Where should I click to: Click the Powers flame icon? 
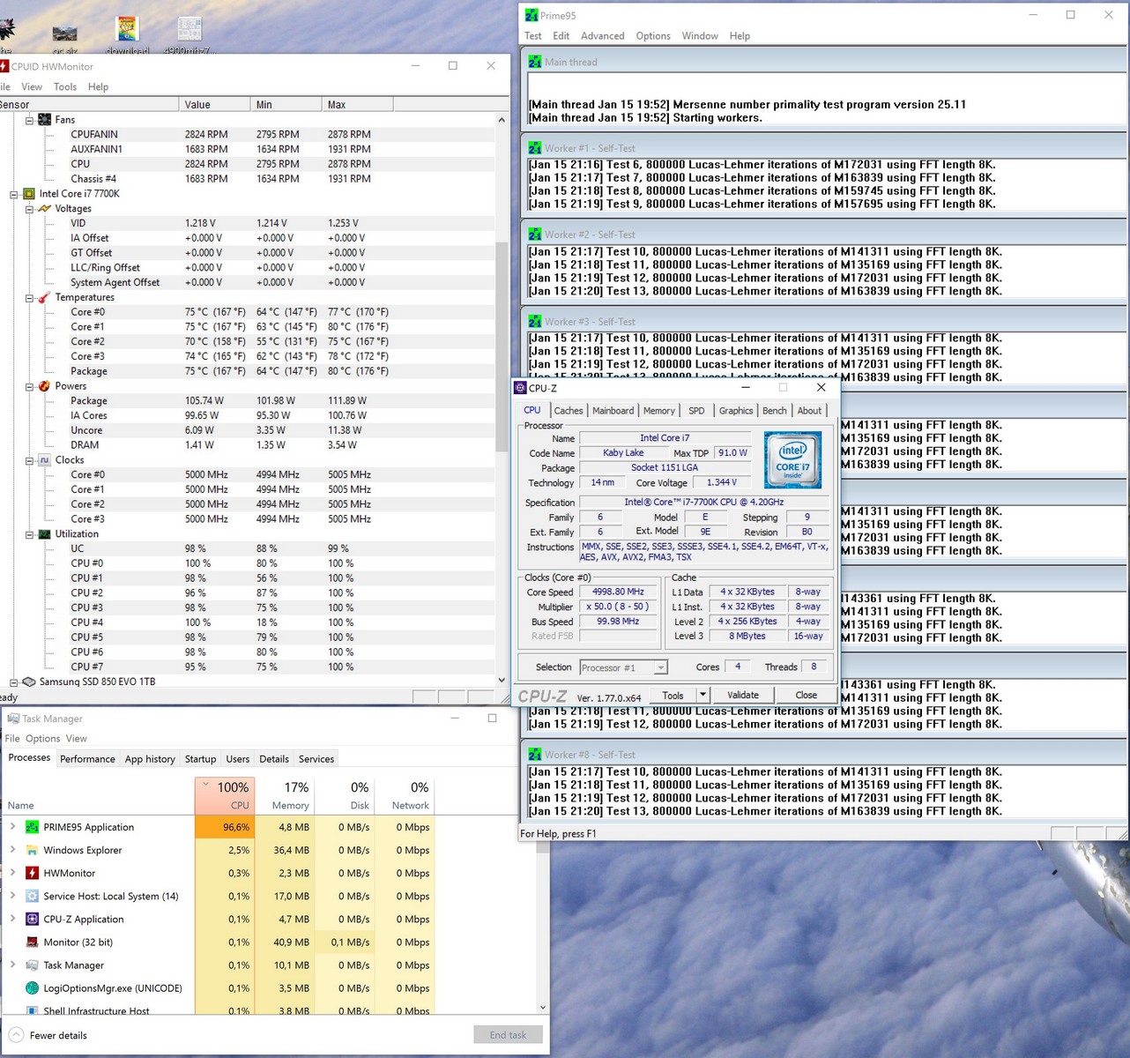pos(44,386)
